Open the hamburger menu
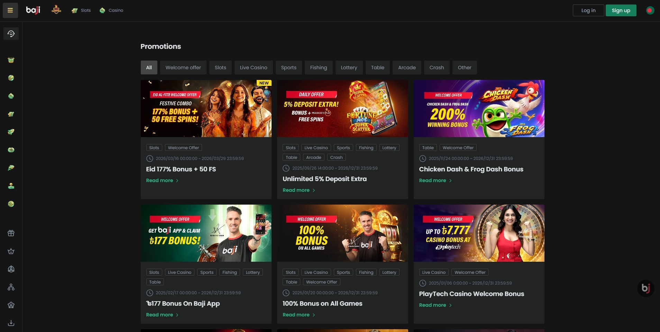 10,10
